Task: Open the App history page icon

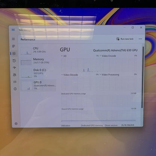Action: (x=14, y=61)
